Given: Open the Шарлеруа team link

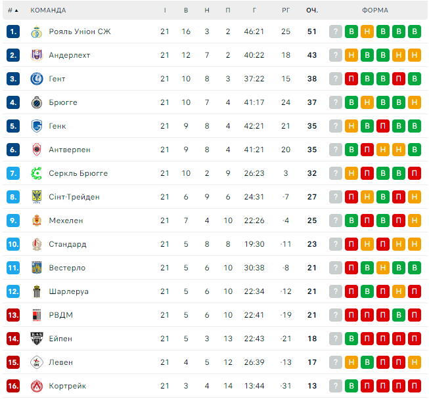Looking at the screenshot, I should [x=68, y=291].
